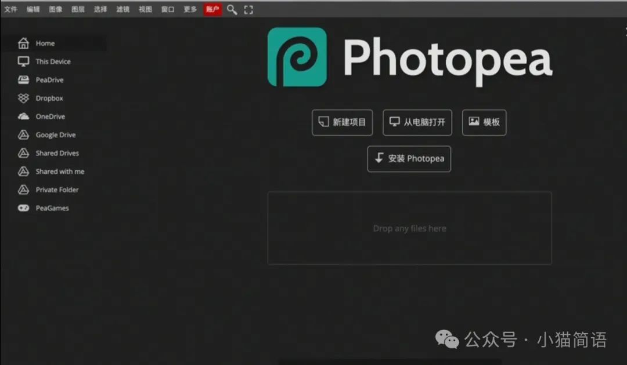Select the Home sidebar entry
Viewport: 627px width, 365px height.
coord(54,43)
